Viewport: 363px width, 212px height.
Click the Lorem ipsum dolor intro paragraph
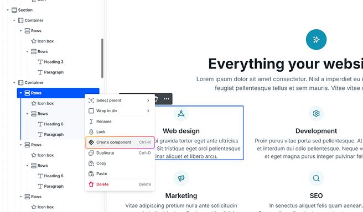pos(279,83)
